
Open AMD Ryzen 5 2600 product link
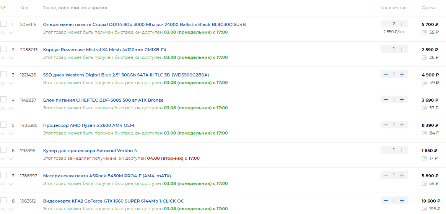(x=88, y=125)
